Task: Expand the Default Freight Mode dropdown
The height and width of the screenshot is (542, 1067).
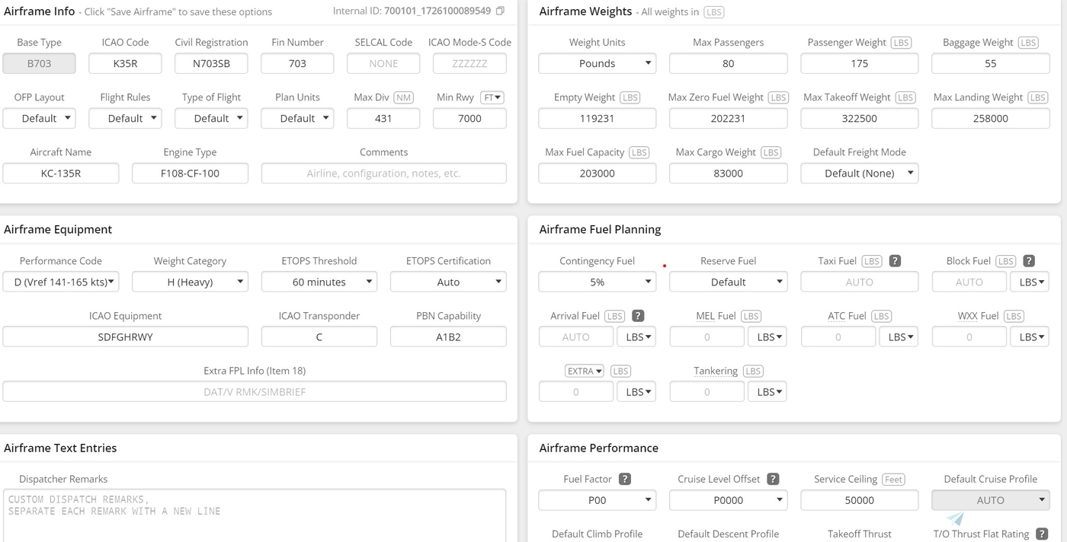Action: coord(859,174)
